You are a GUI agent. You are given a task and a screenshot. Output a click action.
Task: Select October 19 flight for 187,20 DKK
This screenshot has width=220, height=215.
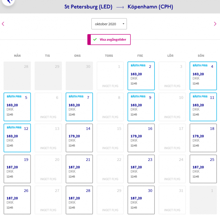17,169
